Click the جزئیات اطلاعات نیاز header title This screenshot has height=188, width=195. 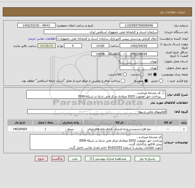[173, 12]
